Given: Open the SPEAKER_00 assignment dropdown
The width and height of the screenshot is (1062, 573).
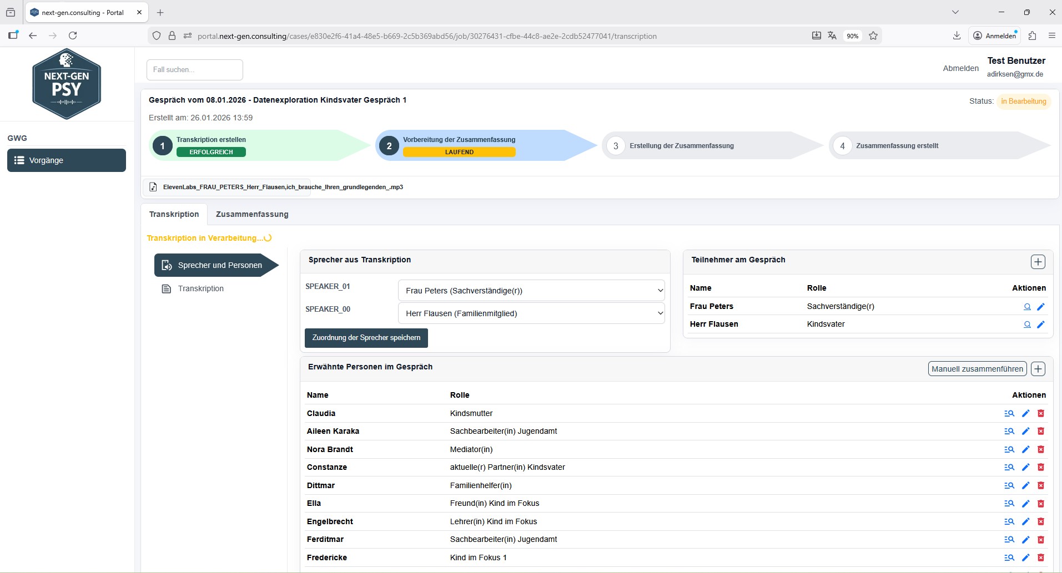Looking at the screenshot, I should [x=531, y=313].
